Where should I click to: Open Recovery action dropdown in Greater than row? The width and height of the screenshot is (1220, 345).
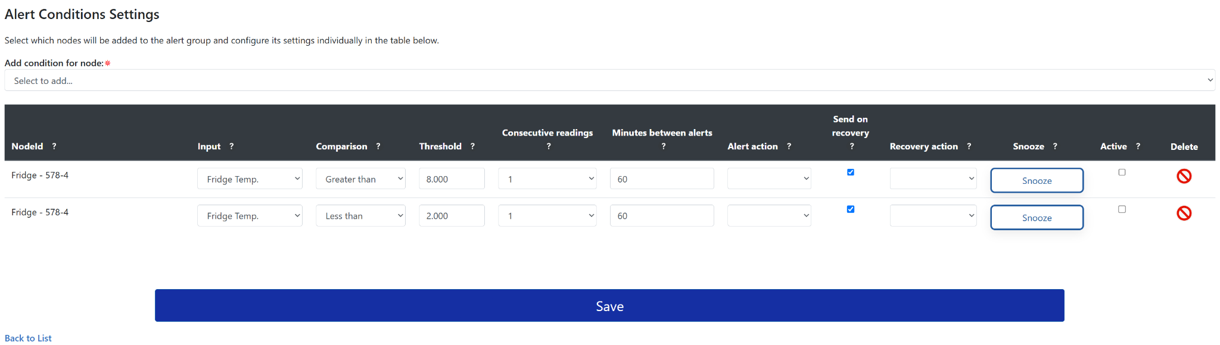click(933, 178)
